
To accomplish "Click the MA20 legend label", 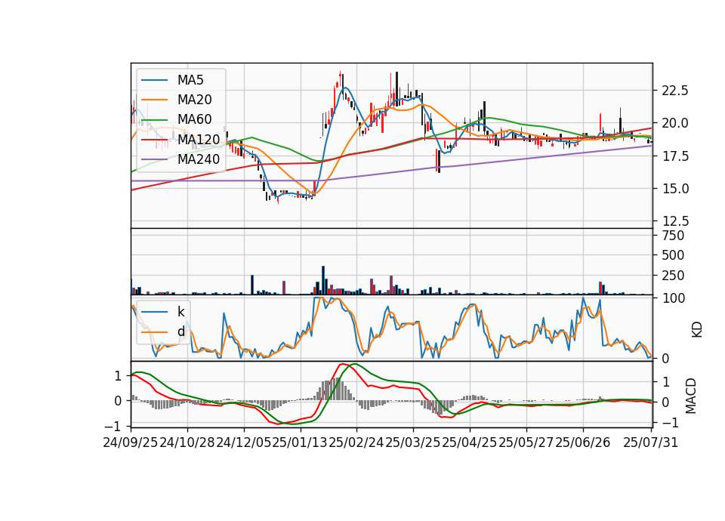I will coord(194,100).
